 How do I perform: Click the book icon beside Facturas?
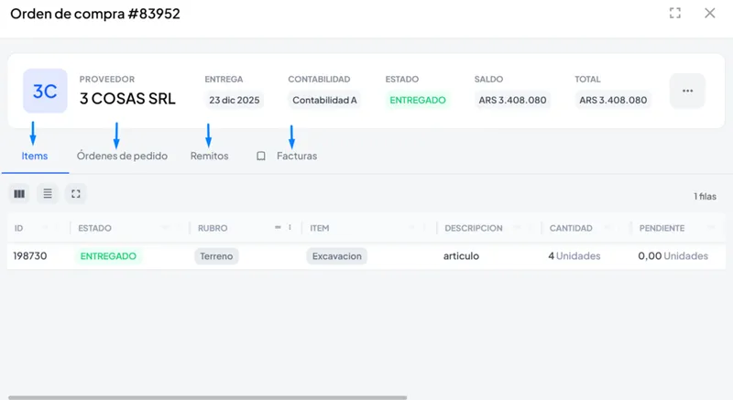pos(261,156)
